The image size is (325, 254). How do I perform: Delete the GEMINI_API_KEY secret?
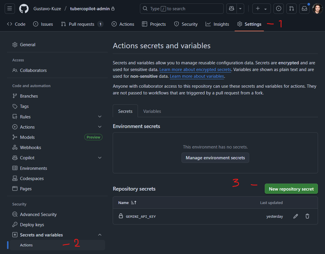coord(307,216)
